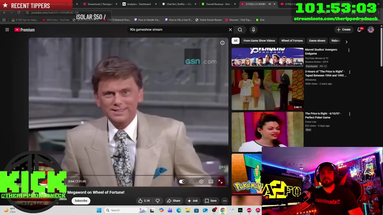Open the How to Handle Vie... bookmark
This screenshot has height=215, width=383.
[147, 20]
